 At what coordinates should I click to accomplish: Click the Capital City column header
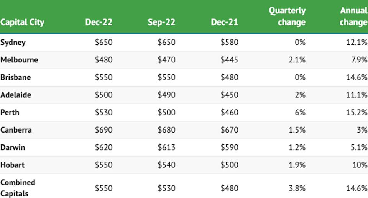tap(22, 22)
